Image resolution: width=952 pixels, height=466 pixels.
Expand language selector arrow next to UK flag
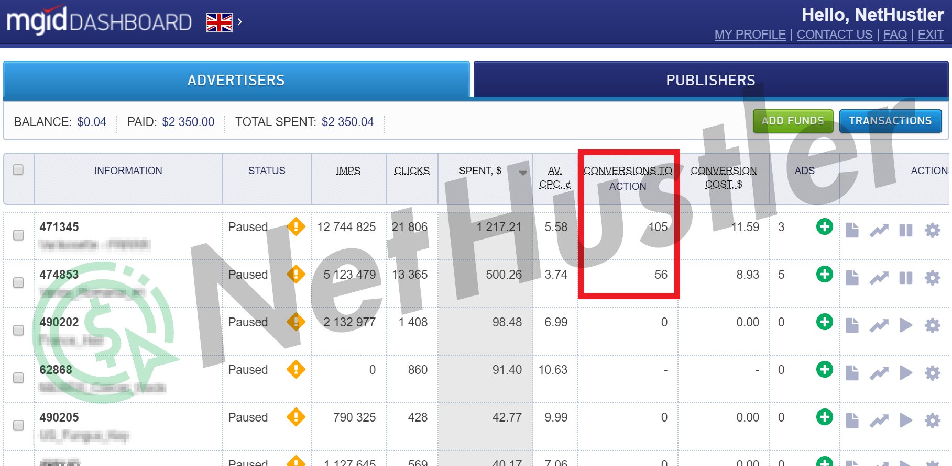(239, 22)
